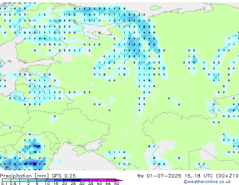Click the 20–25 mm dark blue swatch

click(67, 180)
